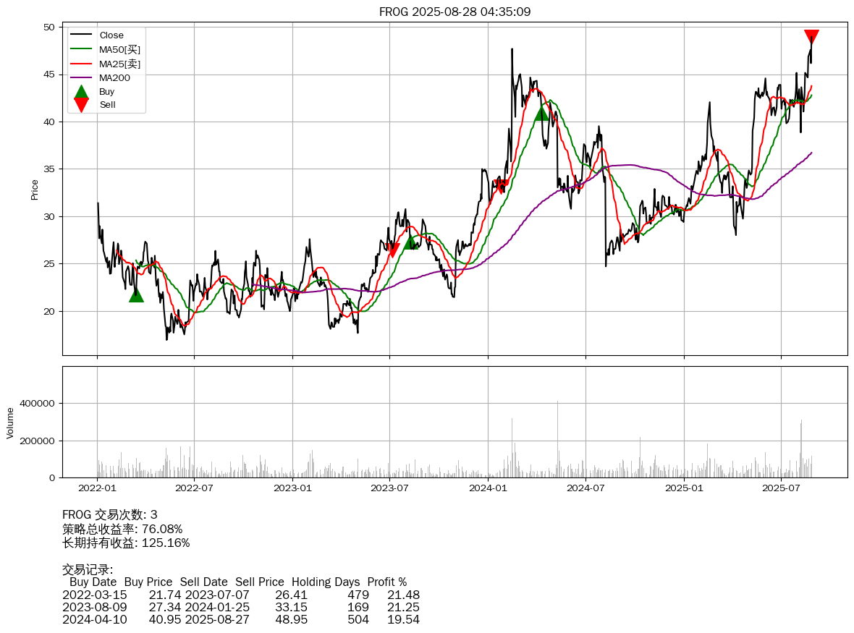Click the green Buy triangle near April 2024

pos(542,113)
